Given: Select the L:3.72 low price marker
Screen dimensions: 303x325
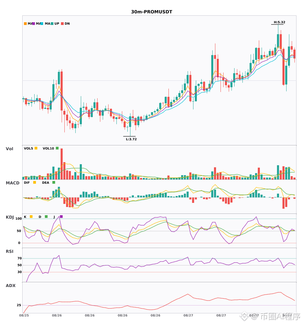Looking at the screenshot, I should [131, 139].
